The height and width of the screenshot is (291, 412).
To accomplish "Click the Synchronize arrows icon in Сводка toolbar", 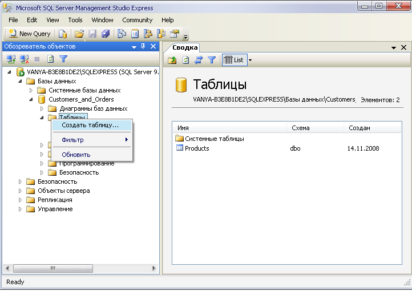I will coord(199,60).
